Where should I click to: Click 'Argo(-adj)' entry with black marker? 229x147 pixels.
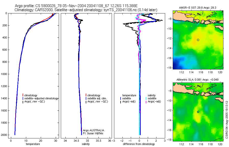(129, 102)
